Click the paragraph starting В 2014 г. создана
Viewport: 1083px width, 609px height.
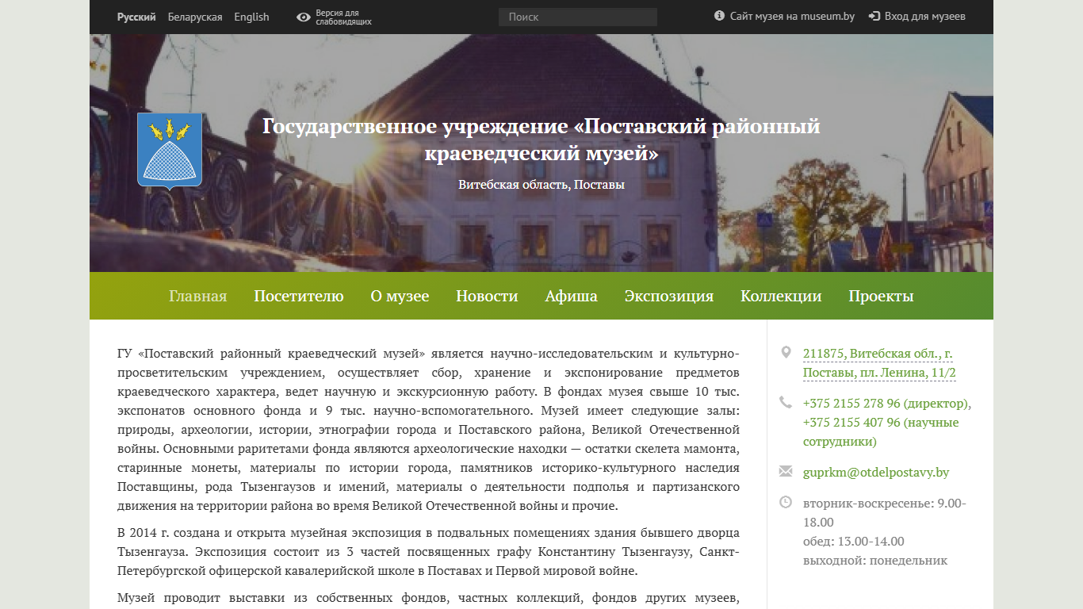point(428,550)
